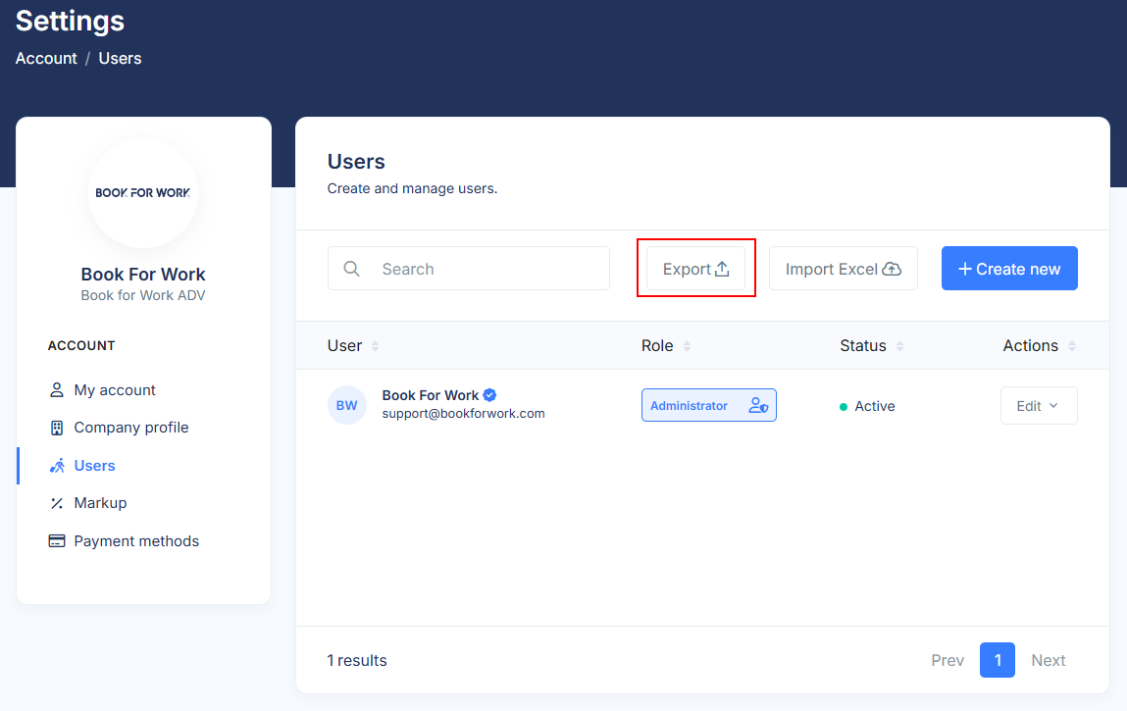
Task: Click the Settings page title
Action: [x=71, y=21]
